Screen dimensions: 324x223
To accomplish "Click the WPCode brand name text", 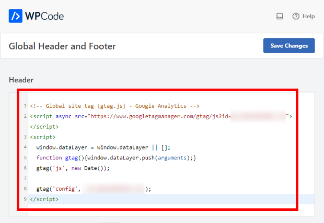I will [x=44, y=16].
